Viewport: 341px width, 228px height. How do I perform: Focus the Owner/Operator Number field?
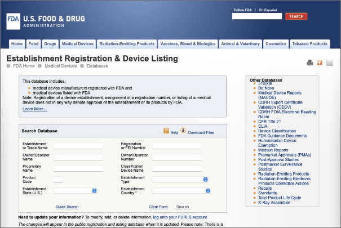176,157
